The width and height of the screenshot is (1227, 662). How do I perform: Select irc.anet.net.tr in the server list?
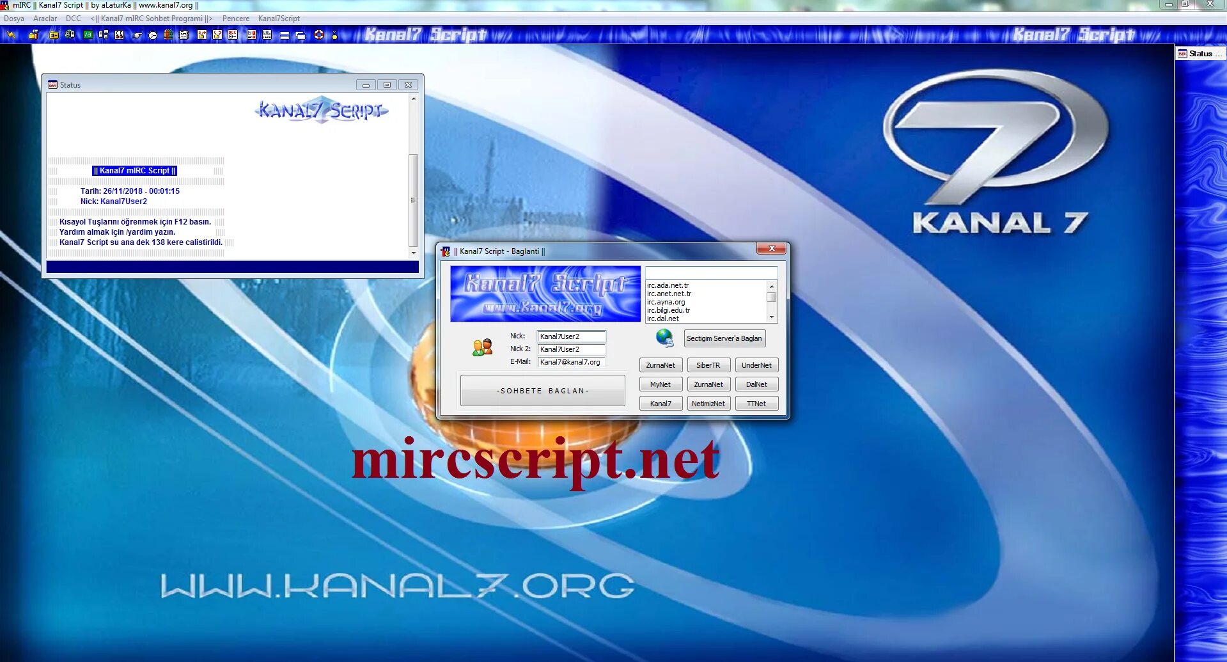[x=706, y=294]
